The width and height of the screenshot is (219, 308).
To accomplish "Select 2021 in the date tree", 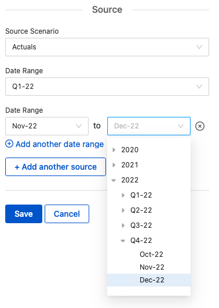I will 130,165.
